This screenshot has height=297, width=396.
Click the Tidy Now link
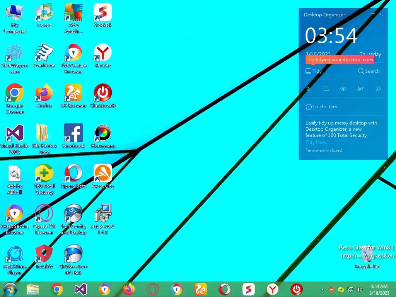tap(316, 142)
